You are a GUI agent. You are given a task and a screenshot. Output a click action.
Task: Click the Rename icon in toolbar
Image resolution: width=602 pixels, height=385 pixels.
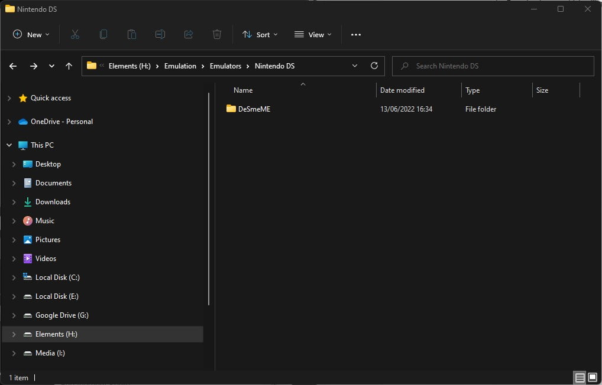(x=160, y=34)
